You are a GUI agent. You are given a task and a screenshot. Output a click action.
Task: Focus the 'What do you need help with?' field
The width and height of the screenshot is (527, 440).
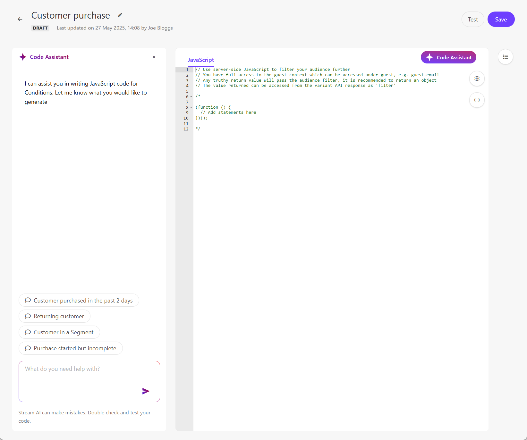(x=89, y=381)
